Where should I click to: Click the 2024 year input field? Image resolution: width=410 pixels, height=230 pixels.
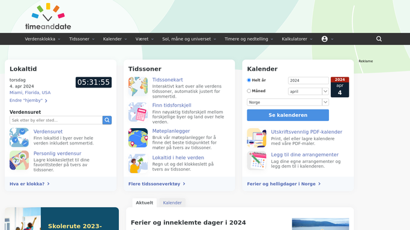[x=309, y=80]
